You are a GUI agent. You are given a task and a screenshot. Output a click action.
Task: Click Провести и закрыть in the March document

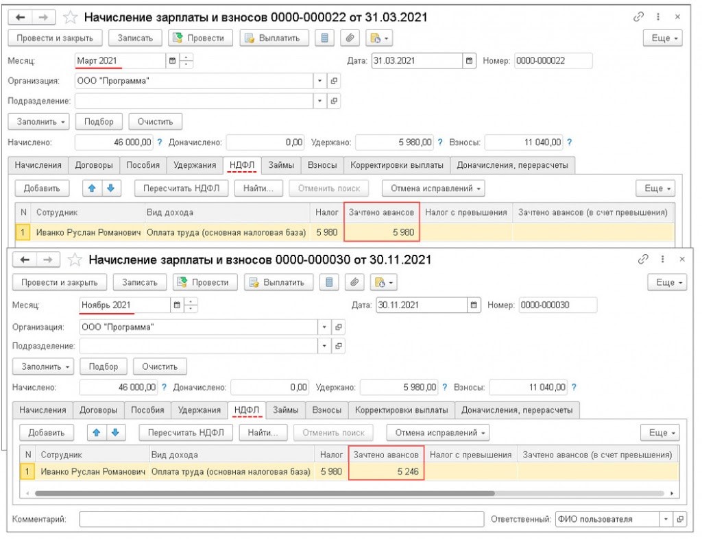click(x=54, y=38)
